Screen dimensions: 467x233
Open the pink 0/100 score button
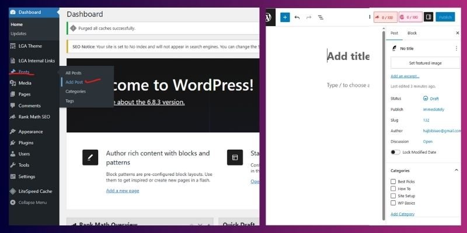point(410,17)
